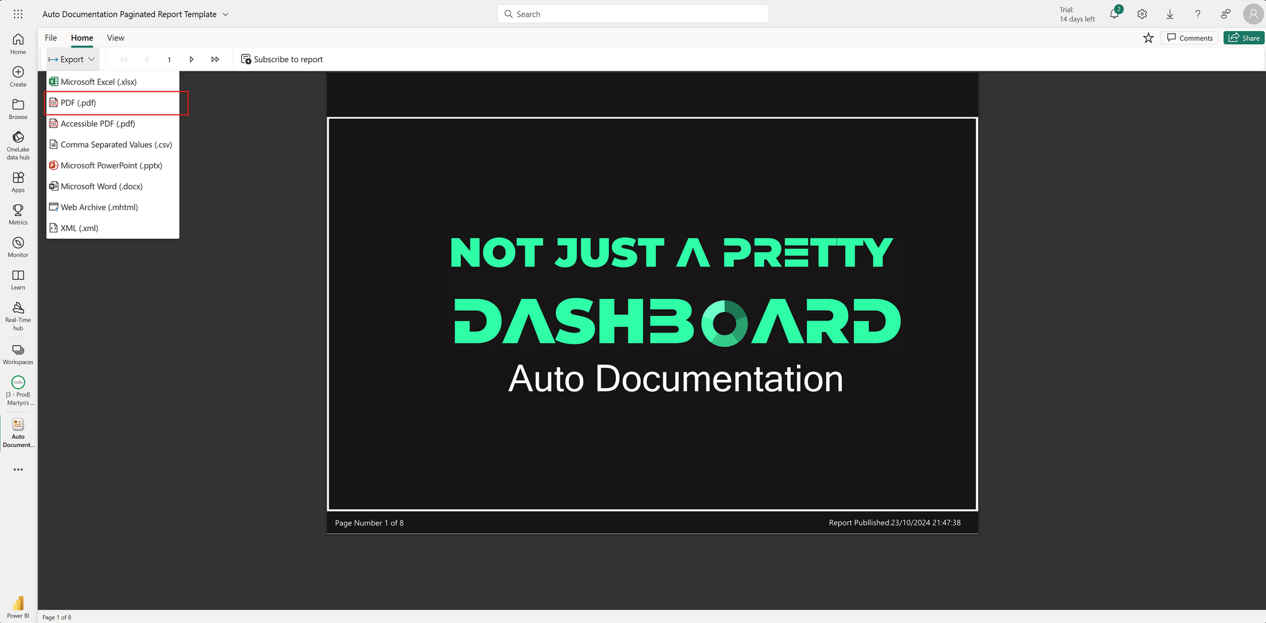The image size is (1266, 623).
Task: Open Create in the sidebar
Action: coord(18,77)
